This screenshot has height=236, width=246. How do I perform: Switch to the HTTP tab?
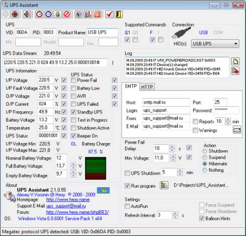click(146, 87)
